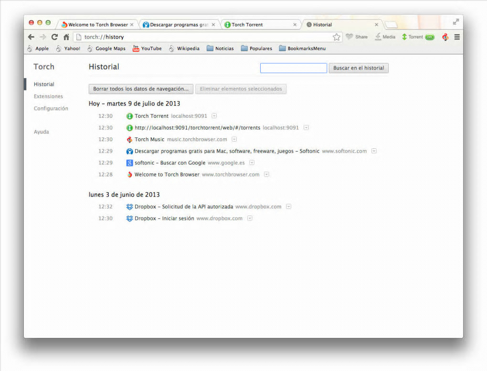
Task: Expand menu arrow for Dropbox Iniciar sesión
Action: tap(250, 218)
